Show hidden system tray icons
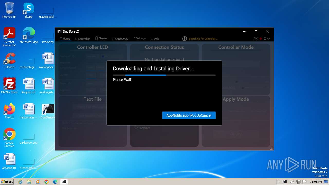329x185 pixels. pyautogui.click(x=279, y=181)
